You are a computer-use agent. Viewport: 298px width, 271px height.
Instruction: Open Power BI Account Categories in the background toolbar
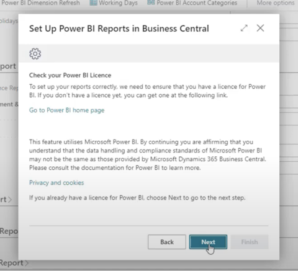pos(192,2)
